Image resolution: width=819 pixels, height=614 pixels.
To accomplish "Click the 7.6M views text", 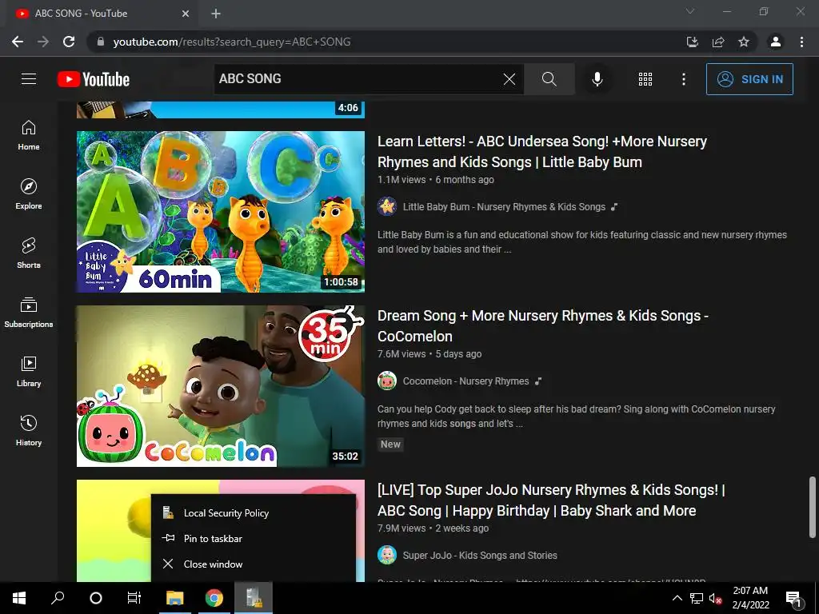I will pos(402,354).
